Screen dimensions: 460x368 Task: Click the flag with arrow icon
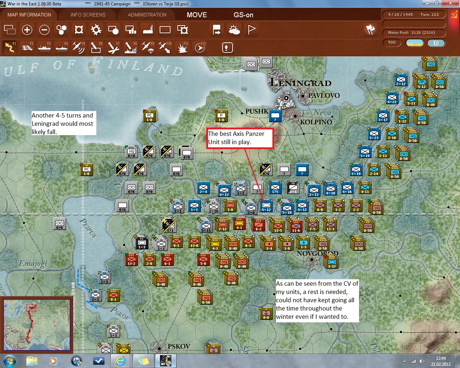(217, 29)
